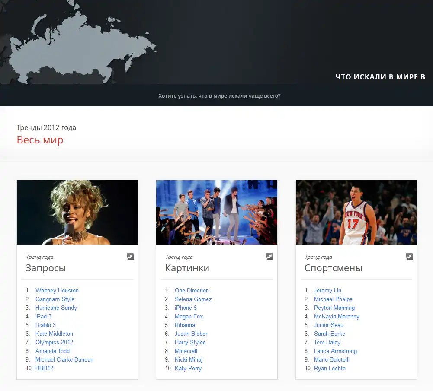Open the One Direction concert photo

click(x=217, y=212)
